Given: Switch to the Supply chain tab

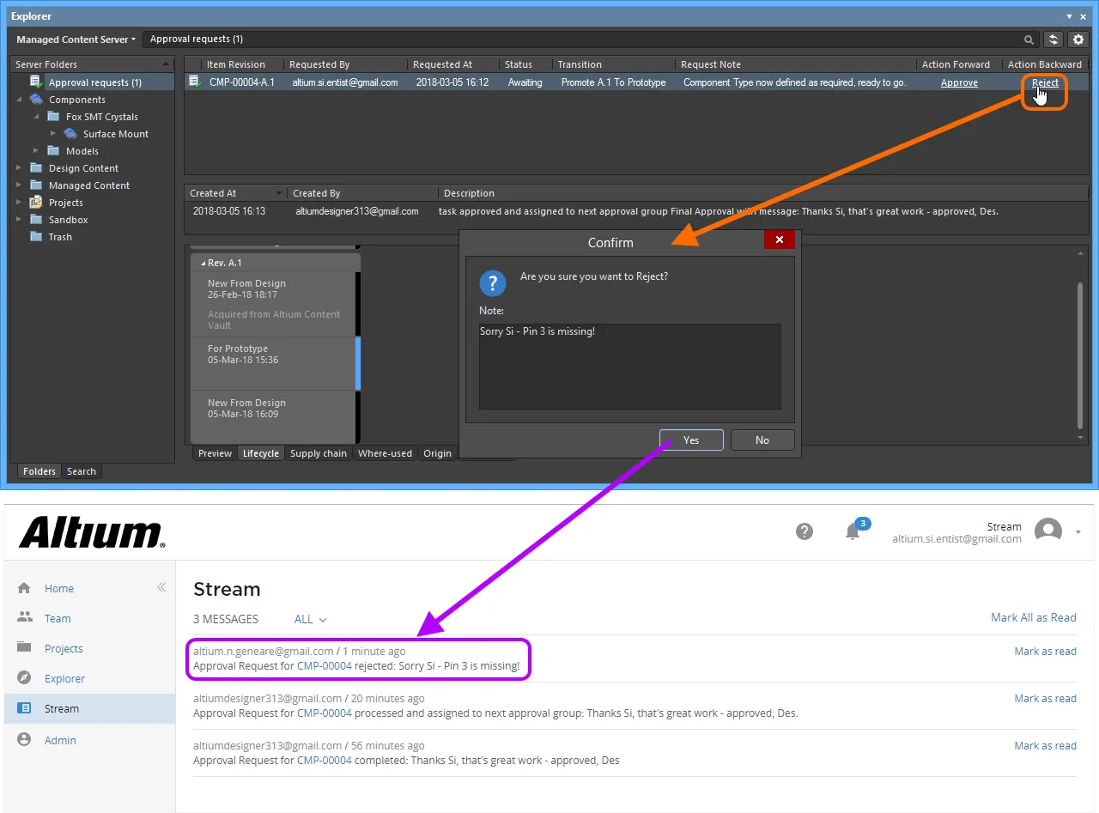Looking at the screenshot, I should pyautogui.click(x=319, y=453).
